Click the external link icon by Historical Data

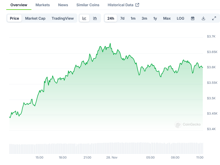click(137, 5)
